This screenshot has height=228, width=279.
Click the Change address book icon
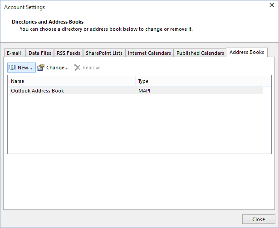coord(41,68)
